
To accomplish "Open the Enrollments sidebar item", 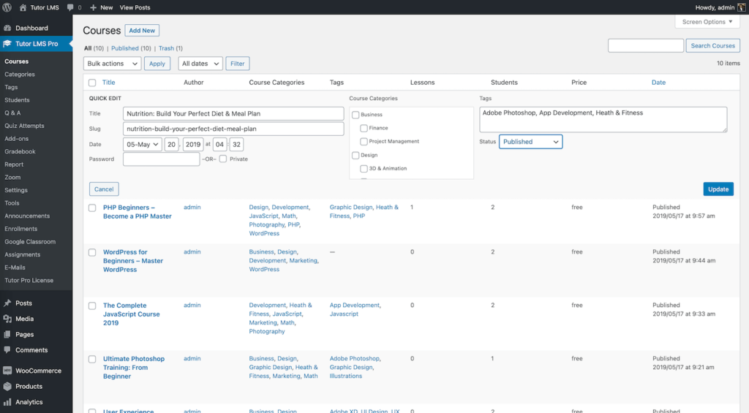I will click(x=21, y=230).
